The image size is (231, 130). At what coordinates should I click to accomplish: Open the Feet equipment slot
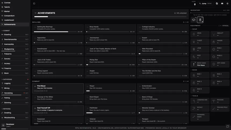pos(200,57)
